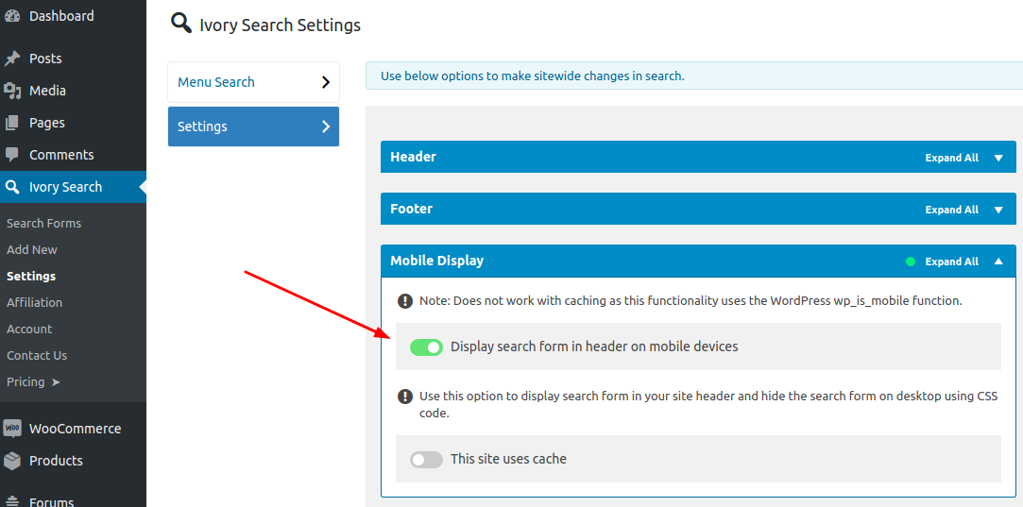Open the Menu Search tab
Viewport: 1023px width, 507px height.
click(254, 82)
